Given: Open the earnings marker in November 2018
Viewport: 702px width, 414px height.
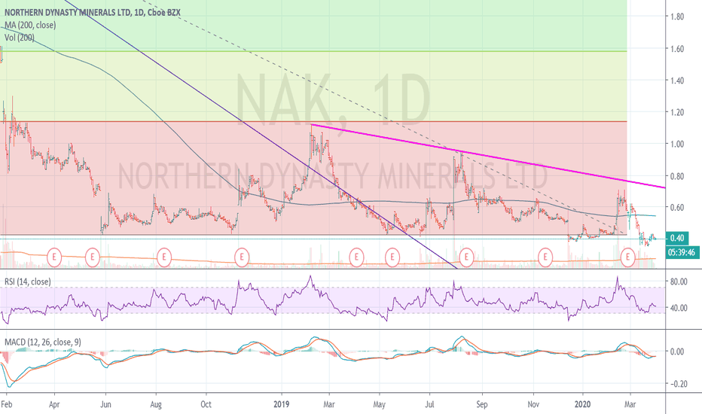Looking at the screenshot, I should click(x=242, y=257).
